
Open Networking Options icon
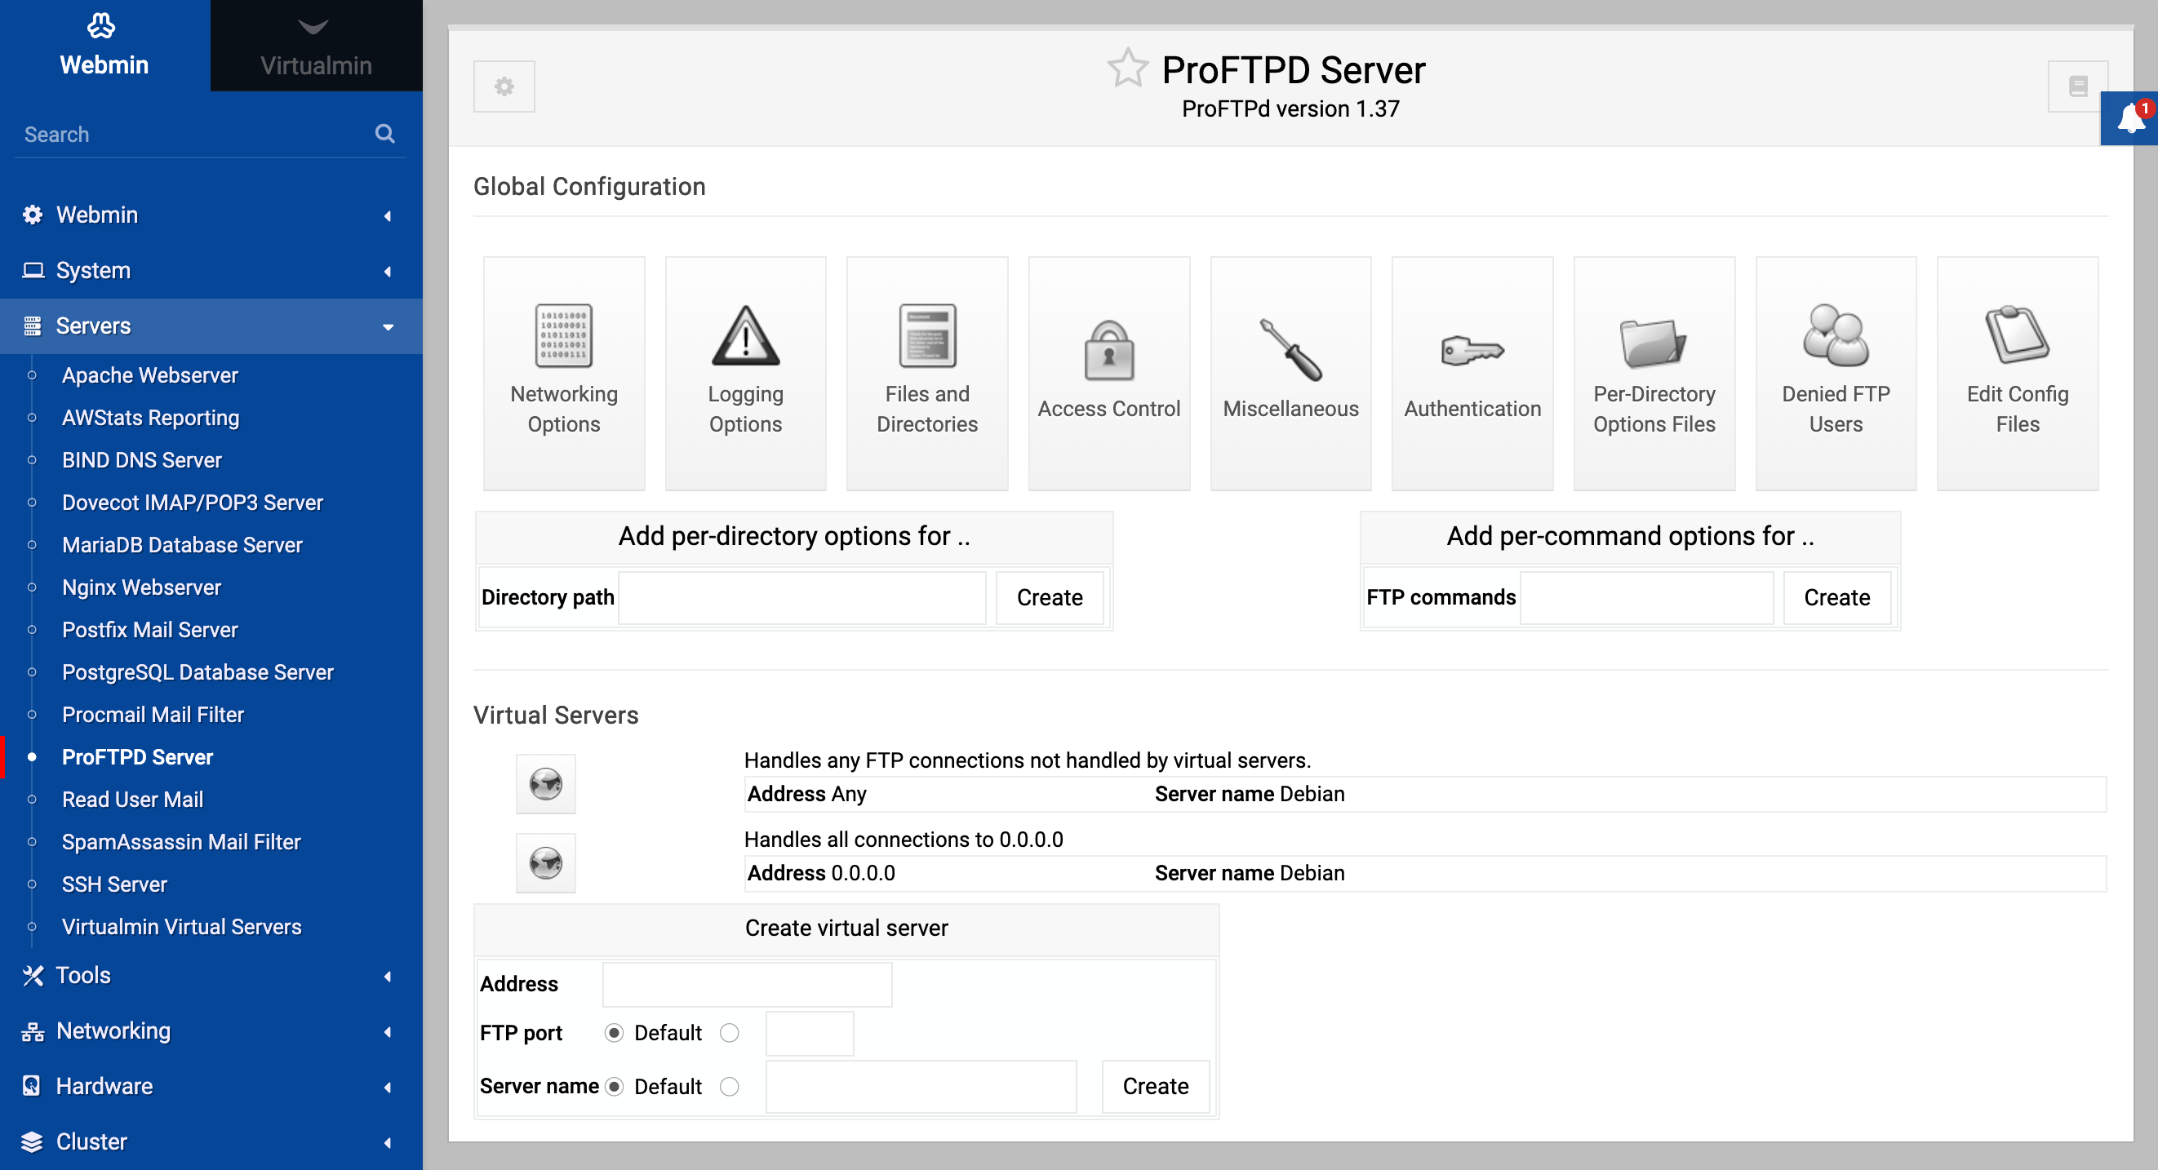tap(564, 336)
